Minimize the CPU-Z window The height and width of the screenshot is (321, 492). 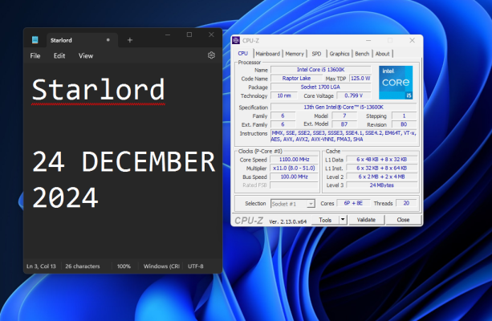click(x=368, y=40)
